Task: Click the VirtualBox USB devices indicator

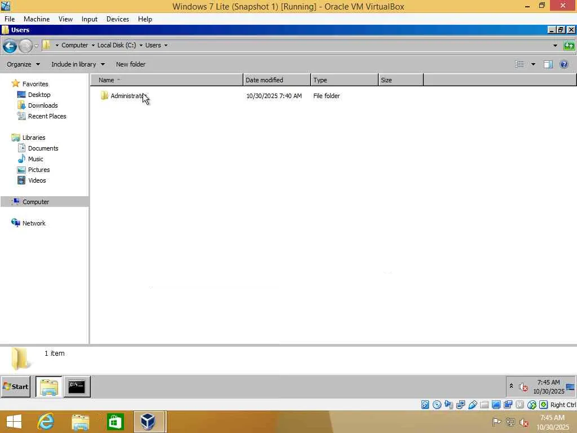Action: tap(473, 405)
